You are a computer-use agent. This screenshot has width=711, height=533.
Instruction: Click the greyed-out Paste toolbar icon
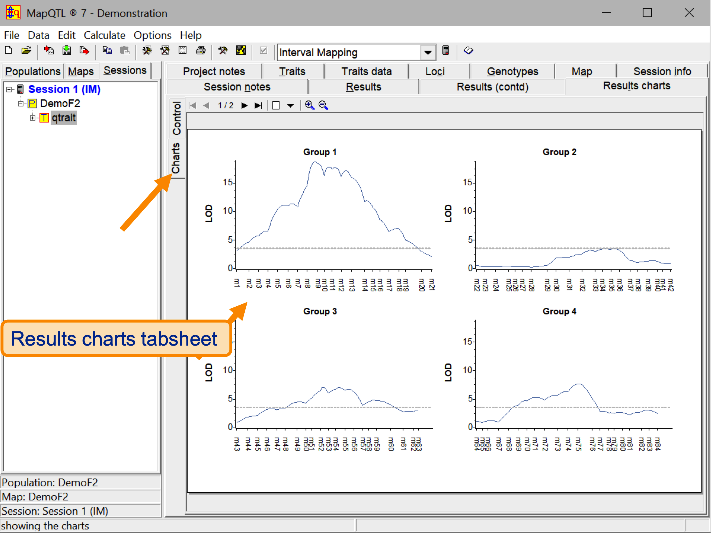tap(125, 51)
